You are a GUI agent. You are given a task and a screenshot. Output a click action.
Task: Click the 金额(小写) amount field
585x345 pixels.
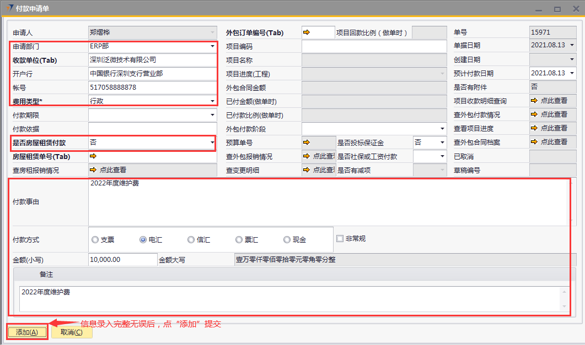(x=122, y=260)
